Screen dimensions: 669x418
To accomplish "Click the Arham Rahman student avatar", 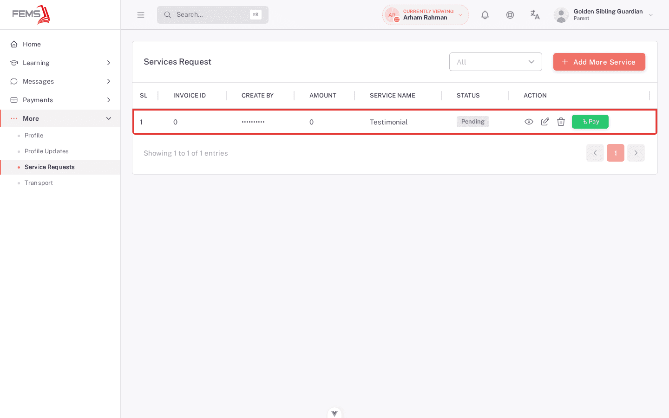I will tap(392, 15).
